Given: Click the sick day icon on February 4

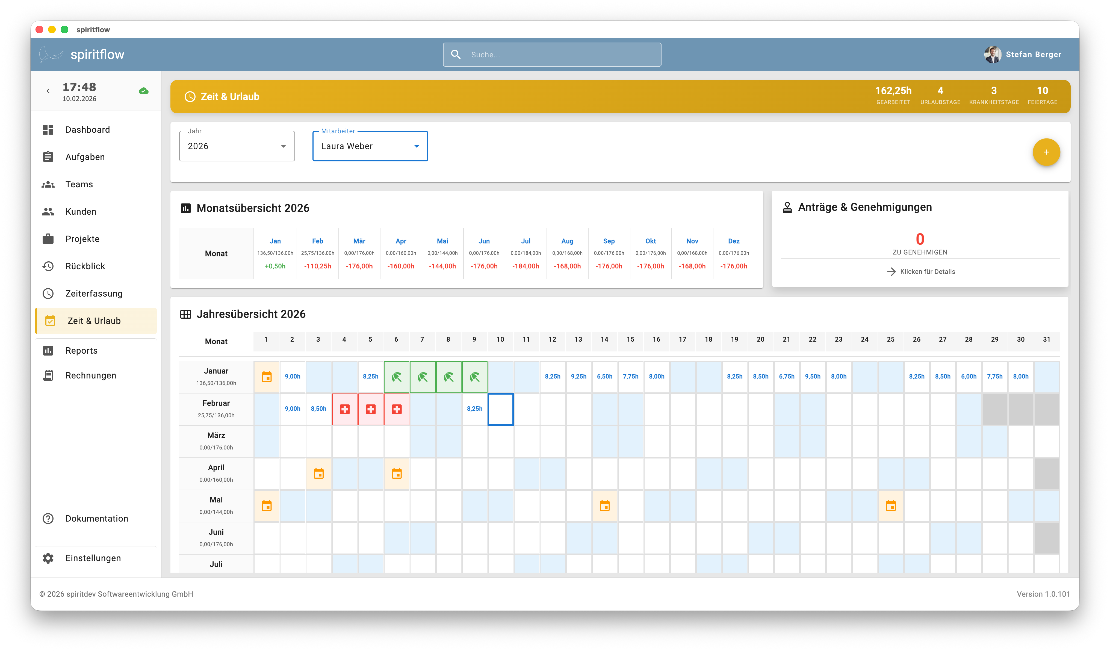Looking at the screenshot, I should (x=344, y=409).
